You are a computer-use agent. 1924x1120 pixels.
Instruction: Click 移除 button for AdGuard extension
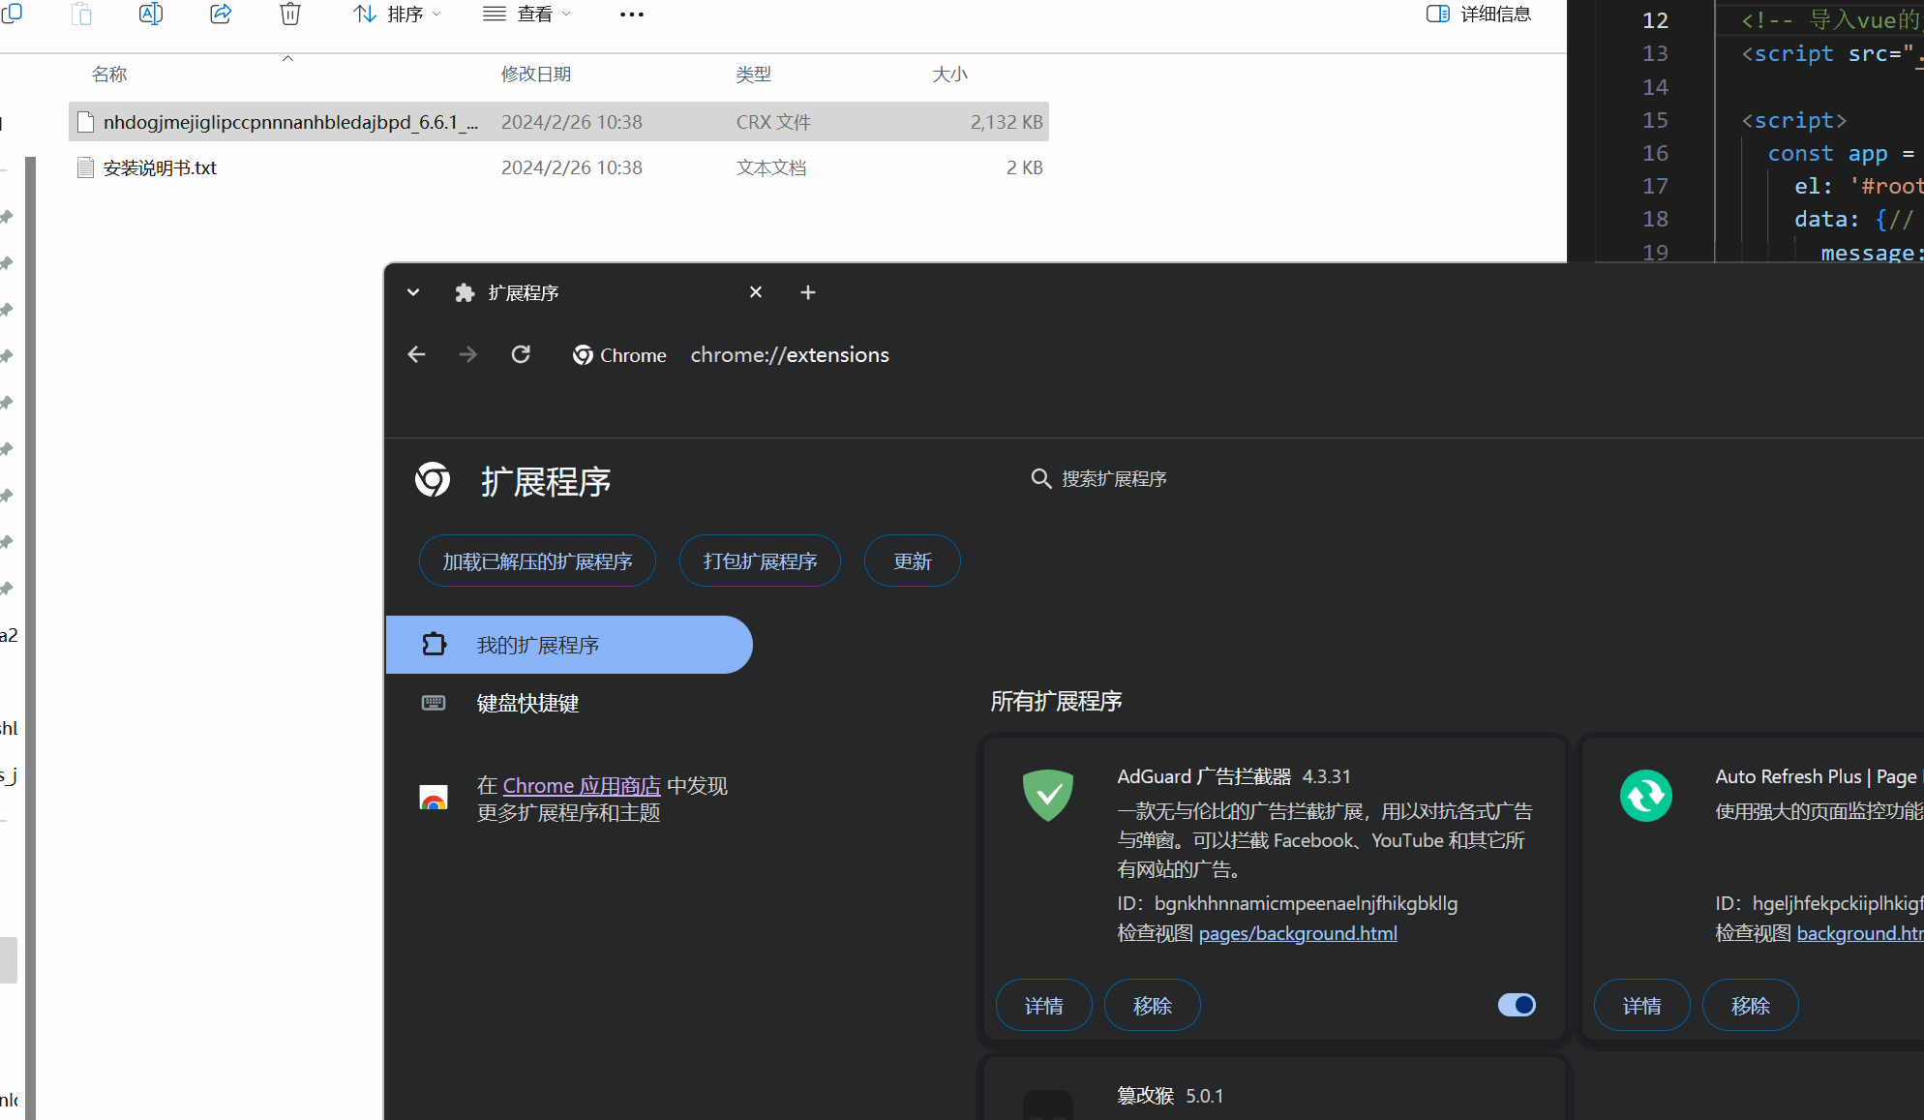click(1149, 1006)
